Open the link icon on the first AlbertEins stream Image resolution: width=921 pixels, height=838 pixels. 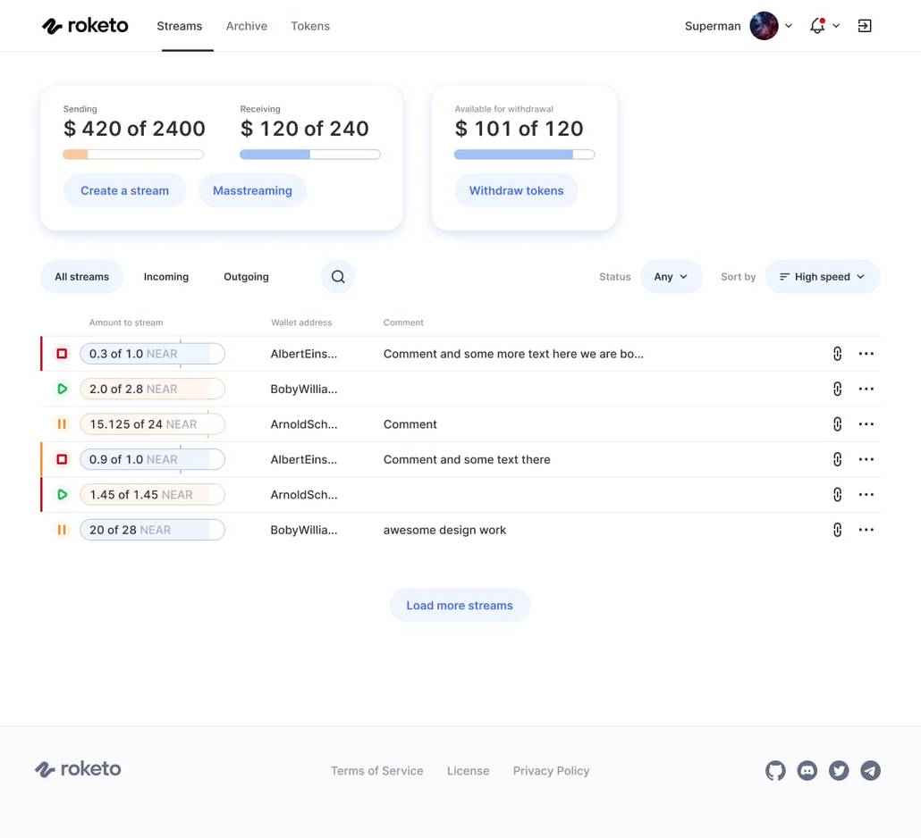(837, 353)
